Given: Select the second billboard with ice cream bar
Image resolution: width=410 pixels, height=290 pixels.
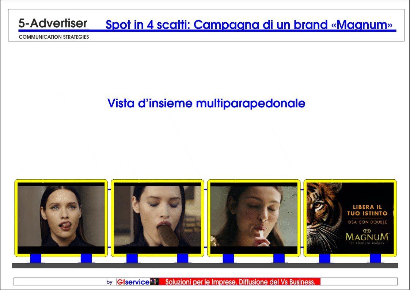Looking at the screenshot, I should click(x=157, y=218).
